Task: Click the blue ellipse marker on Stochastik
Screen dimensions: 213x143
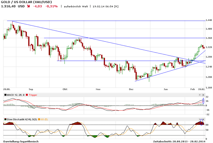Action: coord(201,122)
